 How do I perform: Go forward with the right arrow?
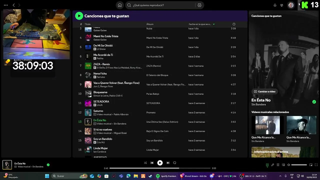click(x=19, y=5)
